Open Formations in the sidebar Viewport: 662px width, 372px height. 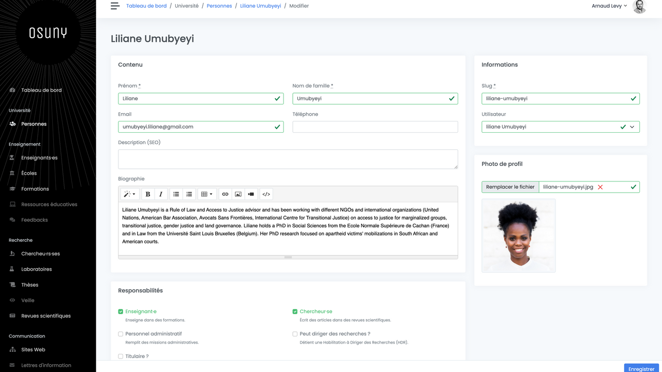pos(35,189)
